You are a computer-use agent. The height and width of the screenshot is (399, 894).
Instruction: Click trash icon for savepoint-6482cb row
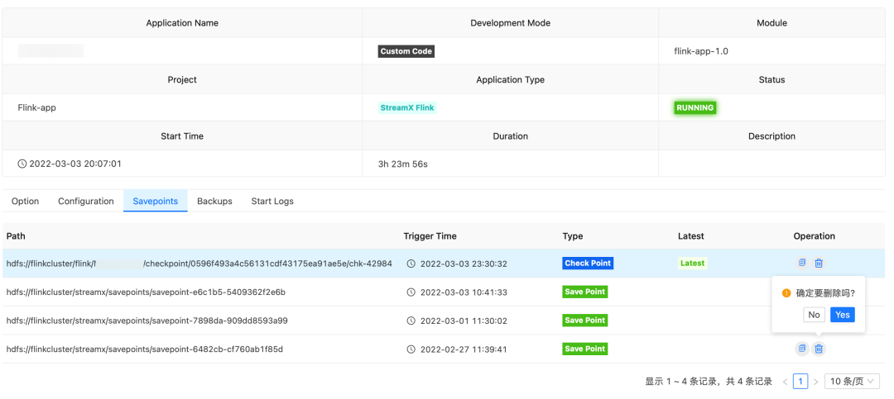pyautogui.click(x=819, y=349)
